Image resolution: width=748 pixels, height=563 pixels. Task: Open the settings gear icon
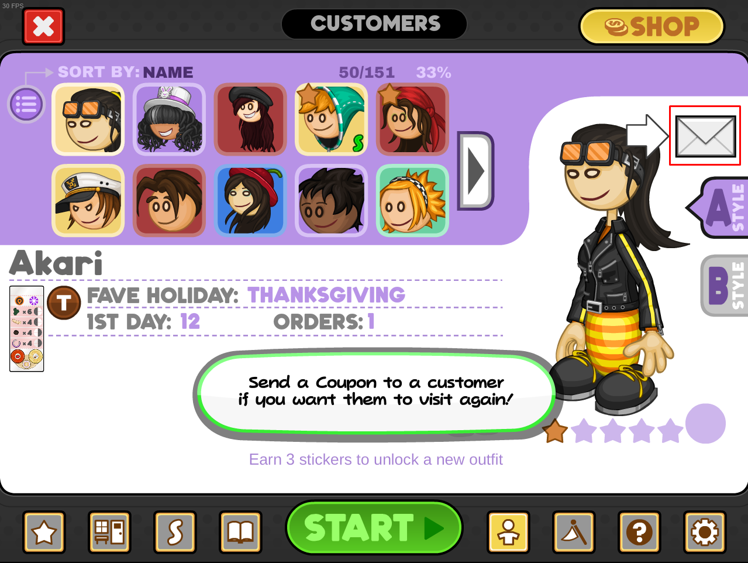(x=705, y=532)
